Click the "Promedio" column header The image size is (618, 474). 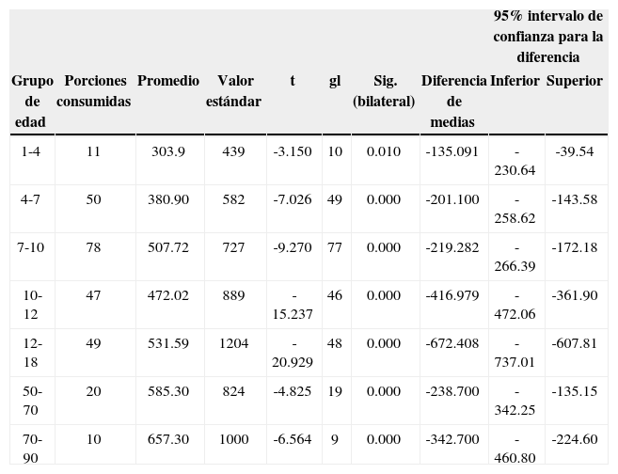coord(168,81)
